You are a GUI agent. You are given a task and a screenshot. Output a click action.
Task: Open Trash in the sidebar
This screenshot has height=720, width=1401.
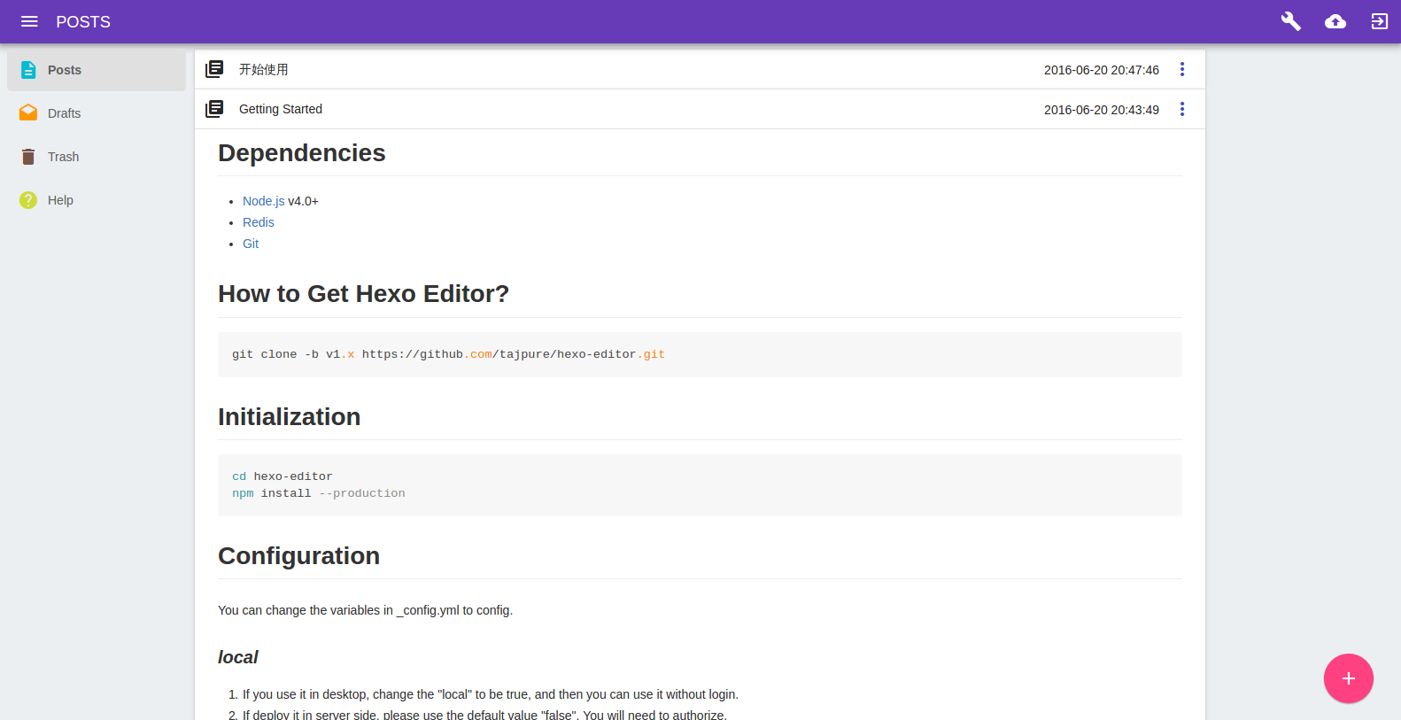pos(97,157)
